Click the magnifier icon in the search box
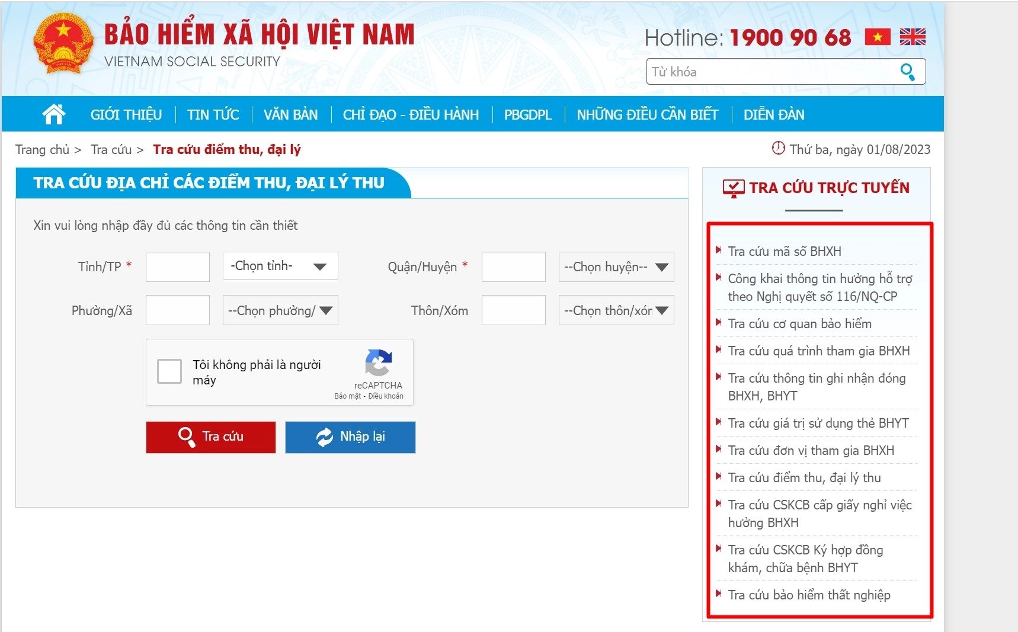This screenshot has width=1018, height=632. click(908, 72)
